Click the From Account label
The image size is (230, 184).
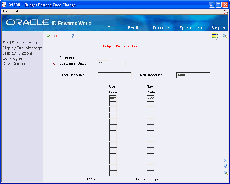pos(72,75)
